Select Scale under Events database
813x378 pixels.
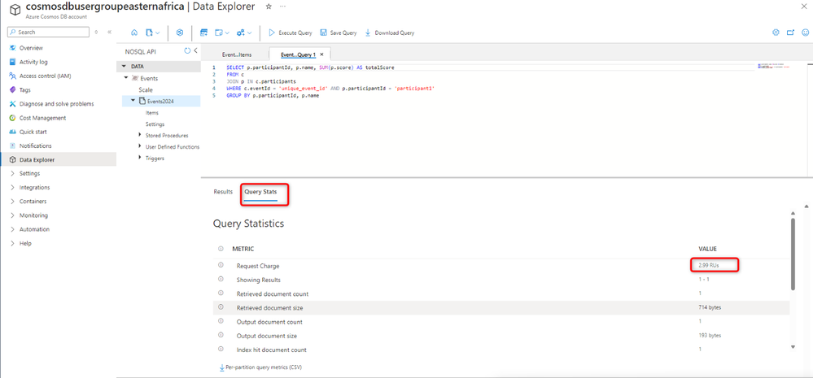click(145, 89)
